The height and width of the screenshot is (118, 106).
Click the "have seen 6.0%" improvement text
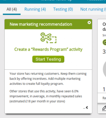(68, 91)
